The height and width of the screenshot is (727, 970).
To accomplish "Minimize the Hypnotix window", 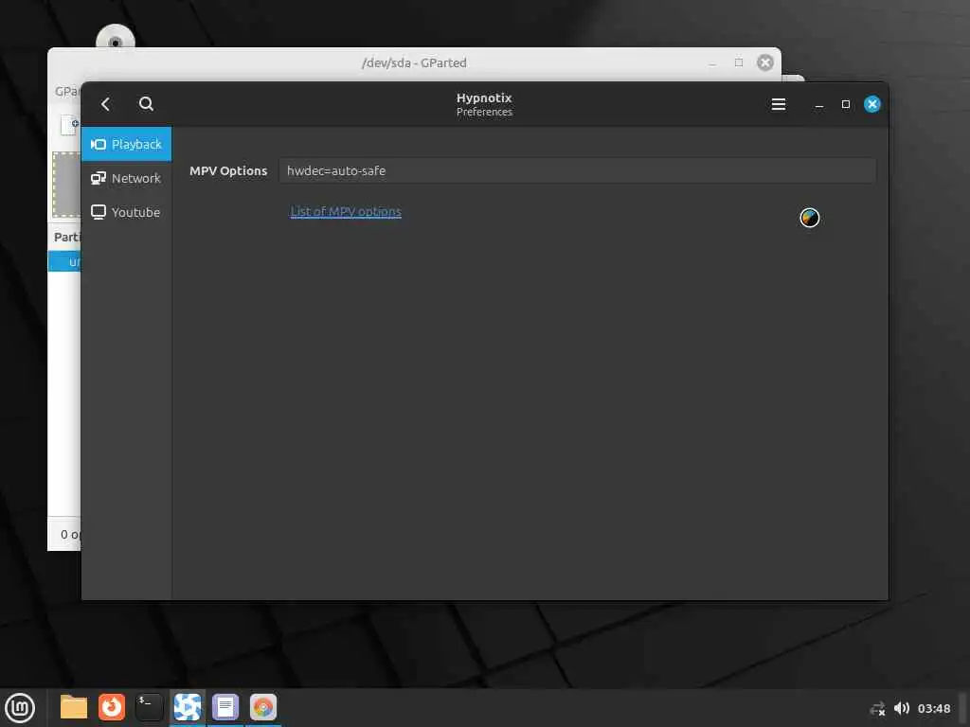I will [x=819, y=104].
